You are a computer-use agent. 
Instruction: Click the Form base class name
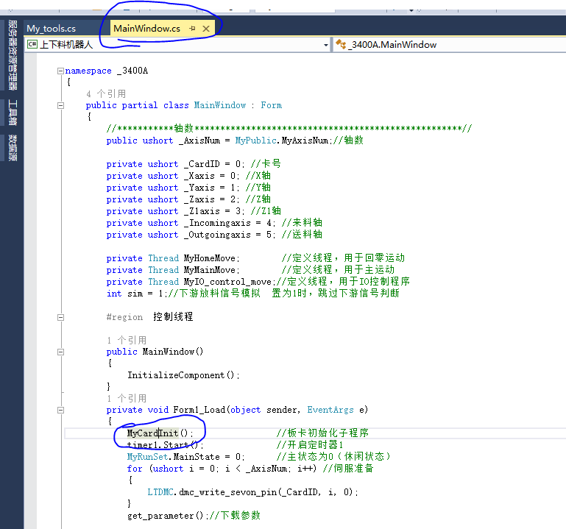click(x=271, y=105)
